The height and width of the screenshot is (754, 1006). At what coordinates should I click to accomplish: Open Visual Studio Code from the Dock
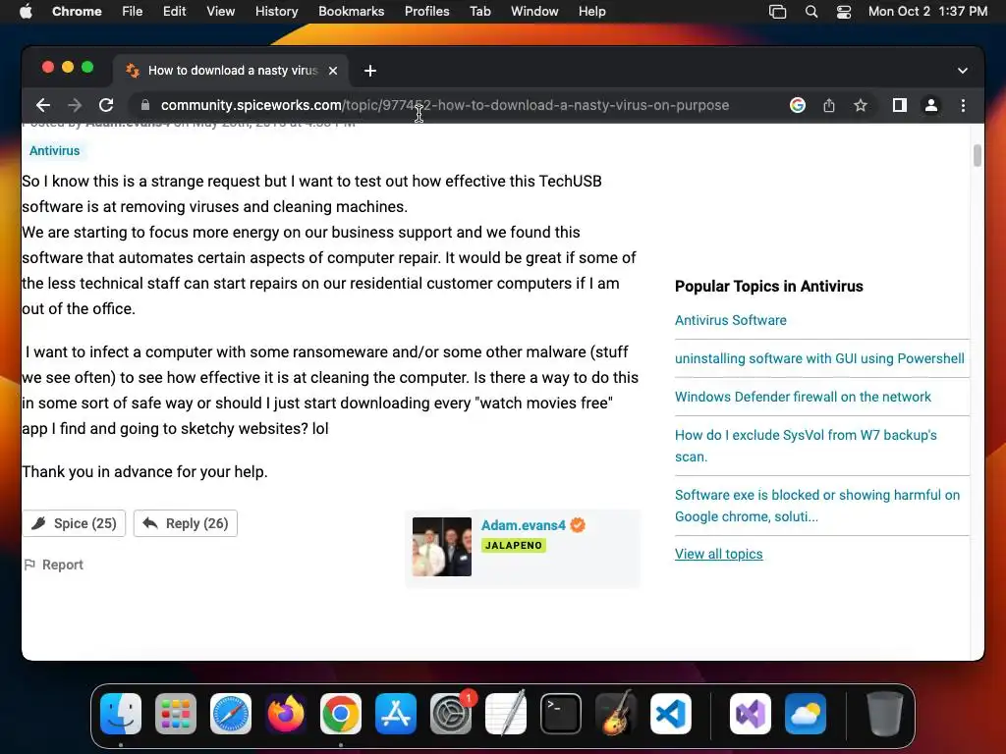click(670, 714)
